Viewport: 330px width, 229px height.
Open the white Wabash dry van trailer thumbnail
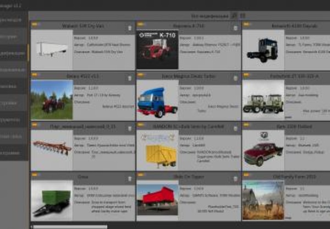[52, 50]
